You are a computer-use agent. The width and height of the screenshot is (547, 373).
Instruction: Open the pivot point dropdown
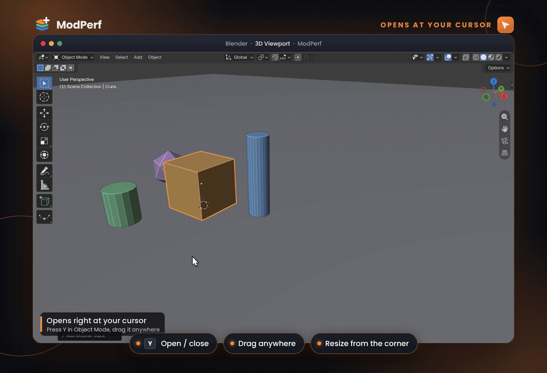[x=263, y=57]
